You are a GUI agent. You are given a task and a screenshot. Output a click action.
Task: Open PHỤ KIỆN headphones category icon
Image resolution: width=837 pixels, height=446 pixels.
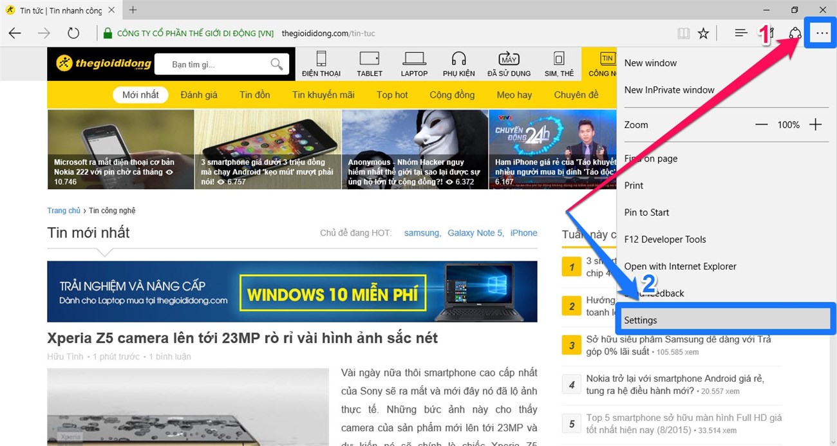pyautogui.click(x=459, y=64)
